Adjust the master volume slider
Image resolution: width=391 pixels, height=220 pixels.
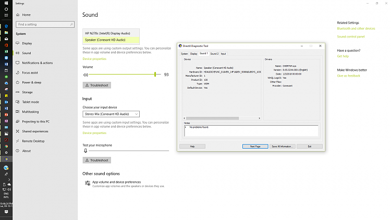click(155, 75)
